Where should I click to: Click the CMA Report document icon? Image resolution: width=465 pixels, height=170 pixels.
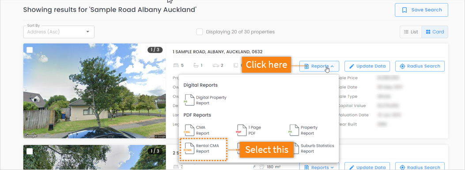[189, 130]
